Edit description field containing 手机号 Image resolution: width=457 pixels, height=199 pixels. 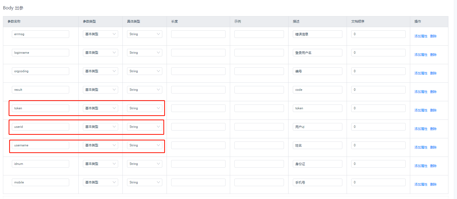(318, 182)
